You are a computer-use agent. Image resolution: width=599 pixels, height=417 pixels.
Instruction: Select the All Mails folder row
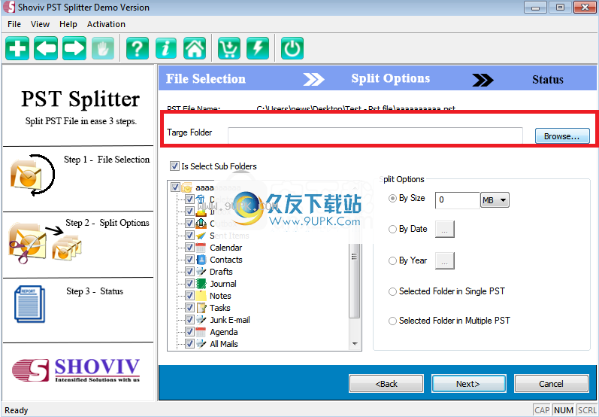[224, 344]
